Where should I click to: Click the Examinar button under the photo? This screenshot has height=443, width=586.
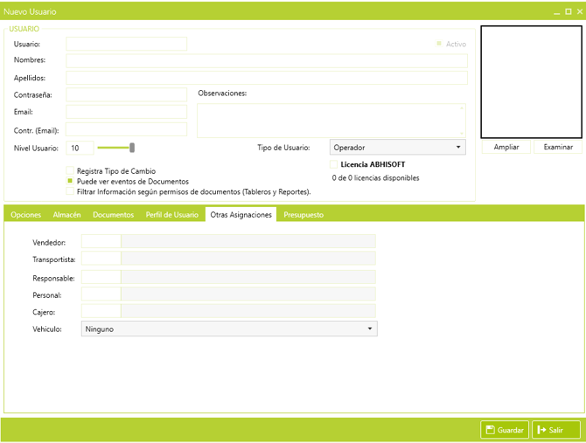558,147
